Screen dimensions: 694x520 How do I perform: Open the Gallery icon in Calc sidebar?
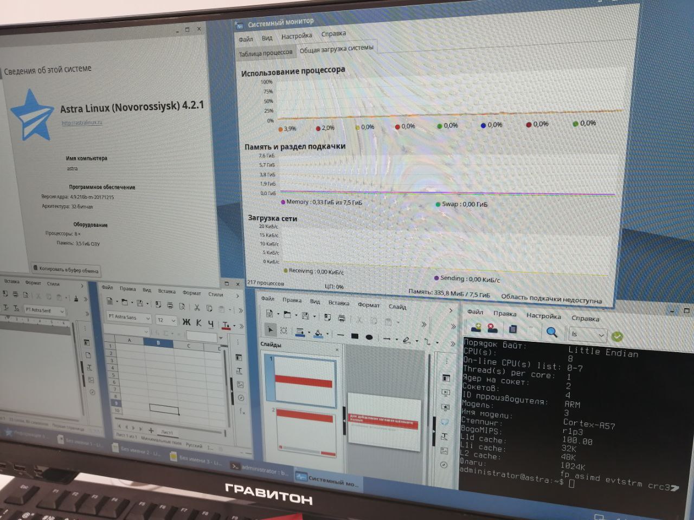[x=240, y=385]
